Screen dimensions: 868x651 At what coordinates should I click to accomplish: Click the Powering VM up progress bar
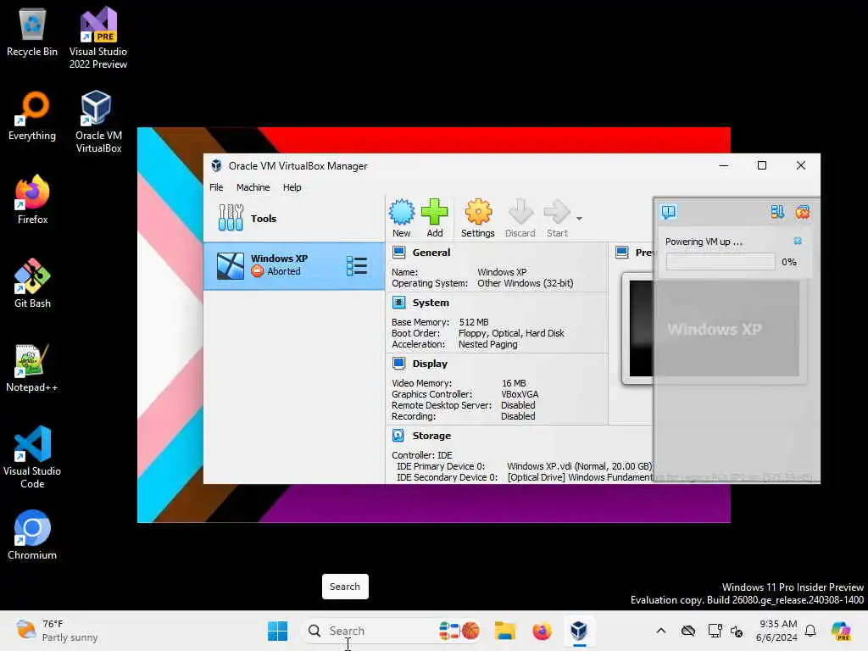[721, 262]
